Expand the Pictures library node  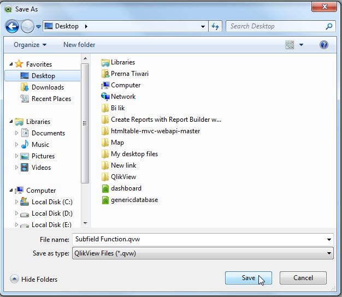pos(16,156)
